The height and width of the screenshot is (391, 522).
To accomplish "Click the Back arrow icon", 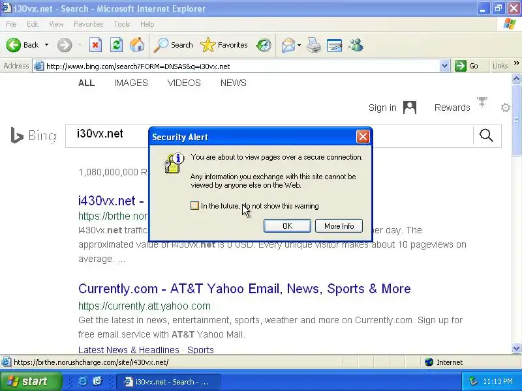I will (13, 45).
